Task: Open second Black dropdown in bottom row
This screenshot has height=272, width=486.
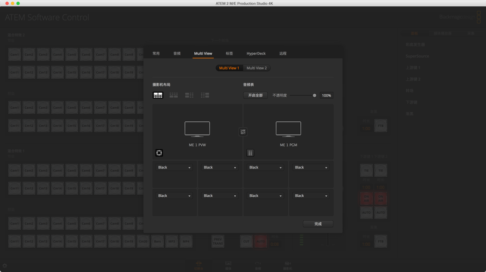Action: point(220,196)
